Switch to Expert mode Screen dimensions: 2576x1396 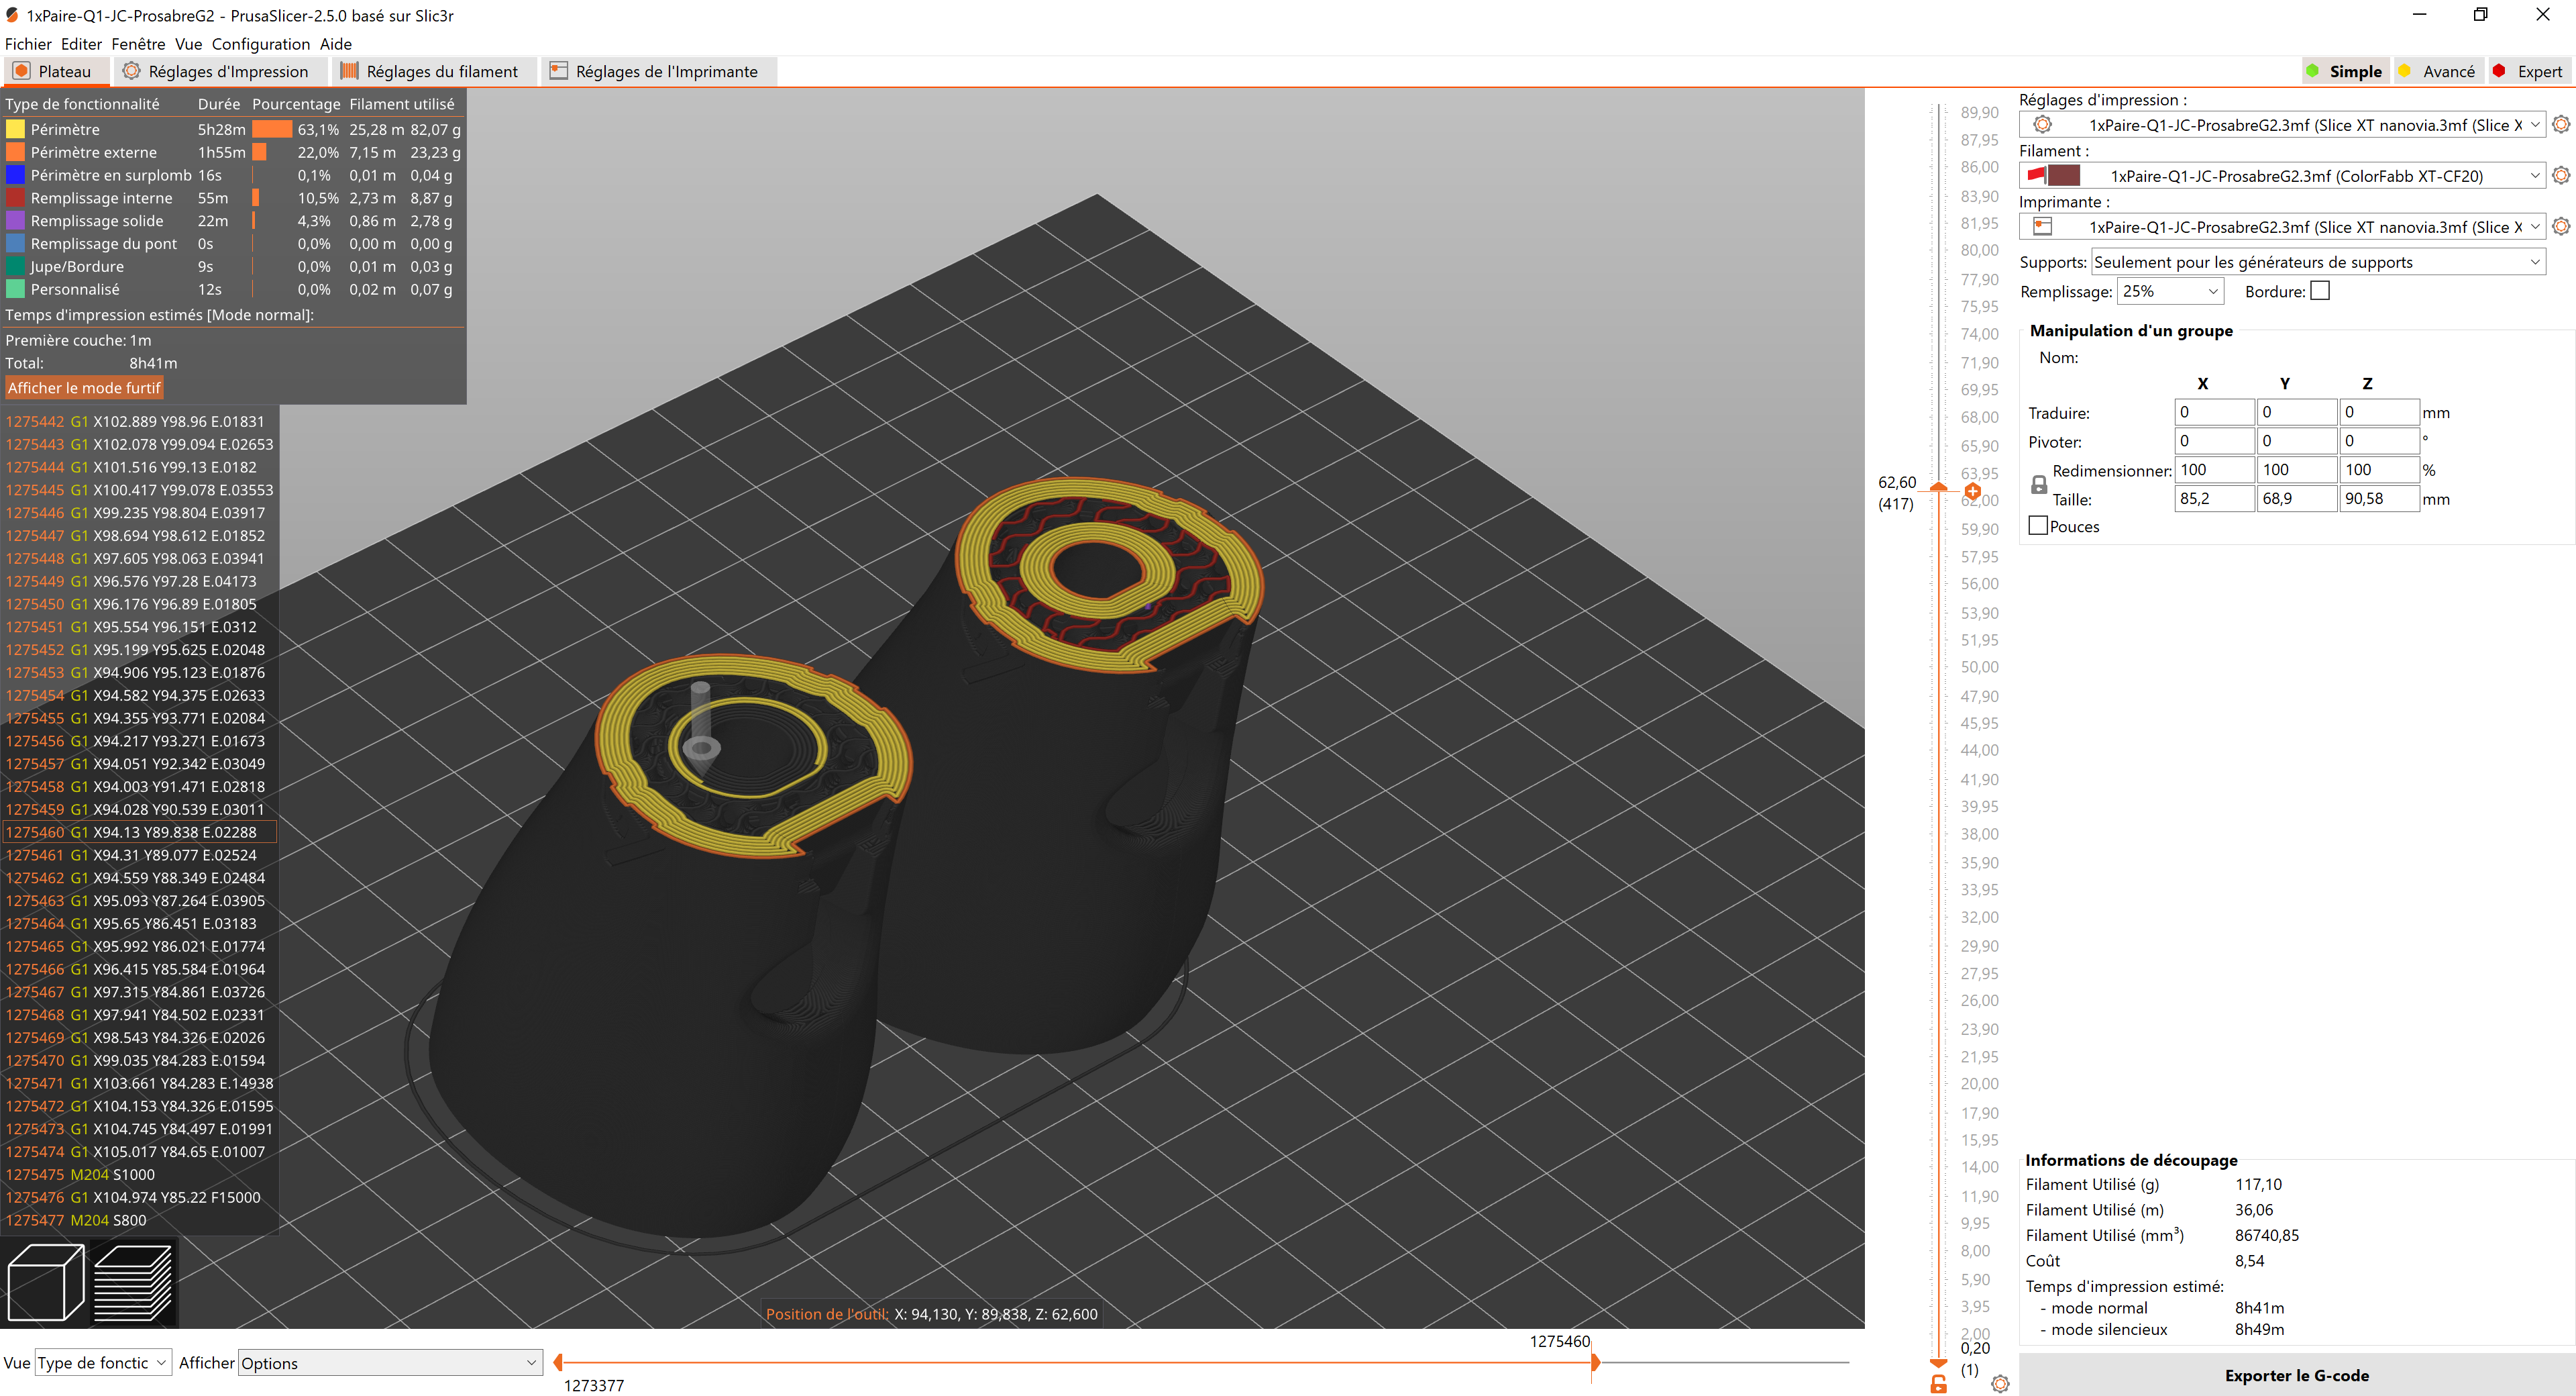[2529, 72]
